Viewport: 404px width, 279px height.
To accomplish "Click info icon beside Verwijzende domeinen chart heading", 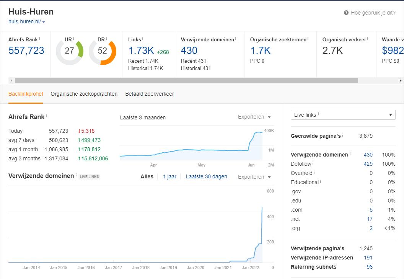I will coord(76,175).
